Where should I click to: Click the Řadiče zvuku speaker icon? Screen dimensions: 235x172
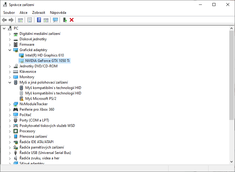click(15, 158)
